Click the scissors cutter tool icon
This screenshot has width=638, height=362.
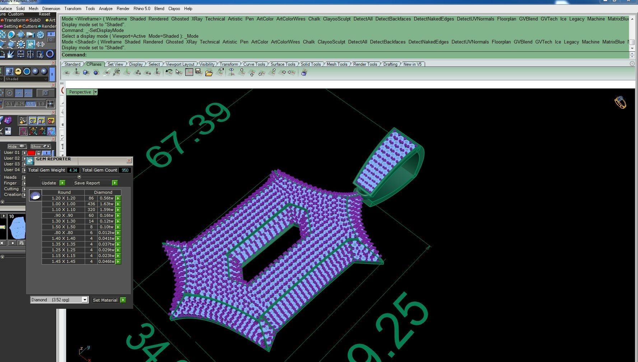[40, 54]
